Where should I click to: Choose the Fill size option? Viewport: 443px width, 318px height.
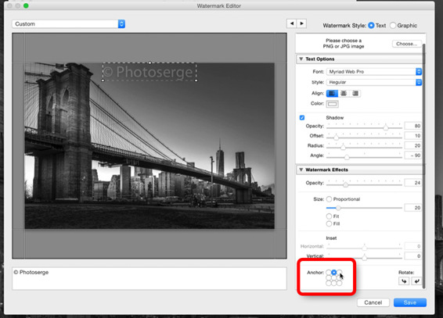pos(329,223)
